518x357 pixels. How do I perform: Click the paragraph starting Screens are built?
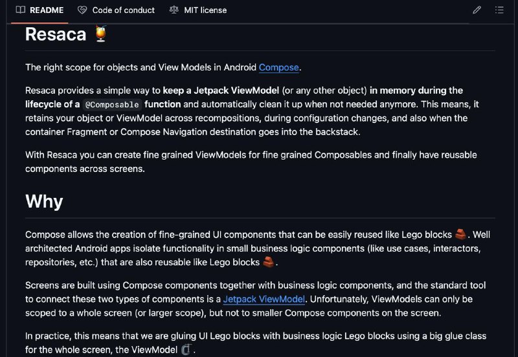tap(255, 299)
